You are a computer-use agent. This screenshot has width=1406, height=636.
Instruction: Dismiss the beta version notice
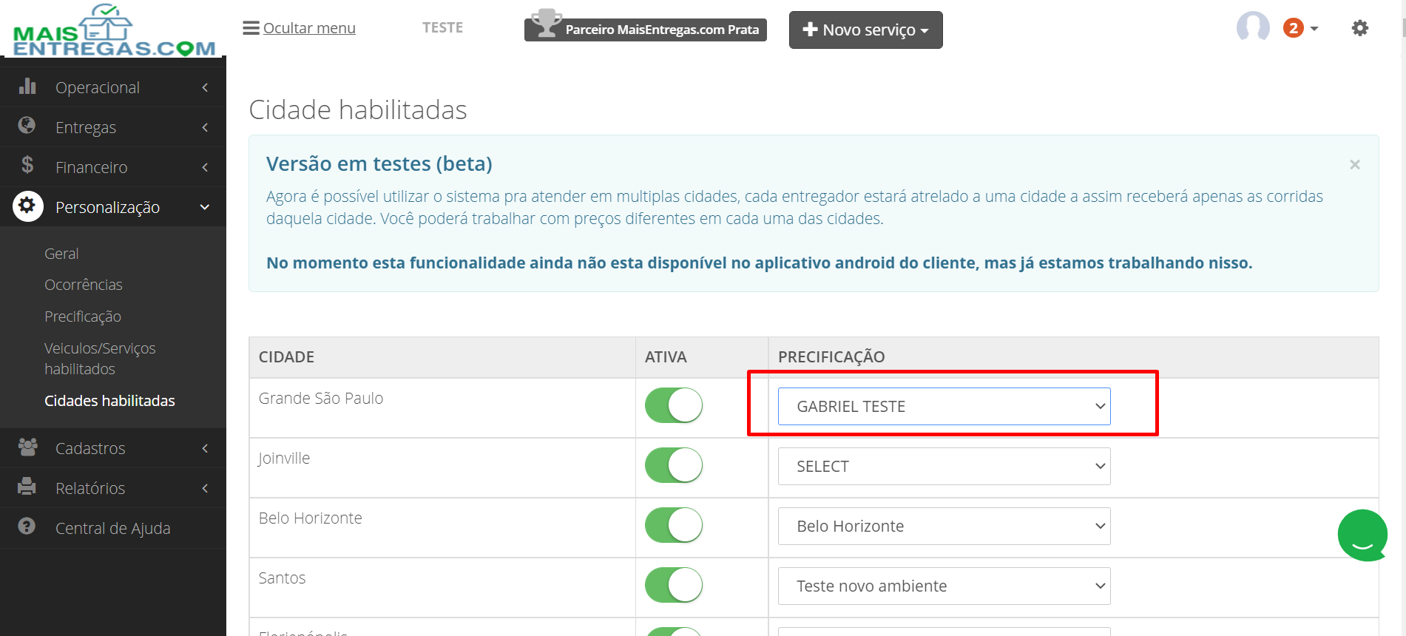[x=1355, y=164]
